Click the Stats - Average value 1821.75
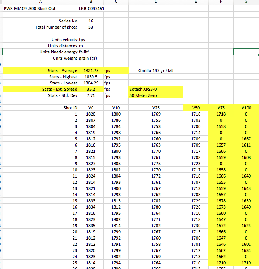259x269 pixels. pyautogui.click(x=90, y=71)
